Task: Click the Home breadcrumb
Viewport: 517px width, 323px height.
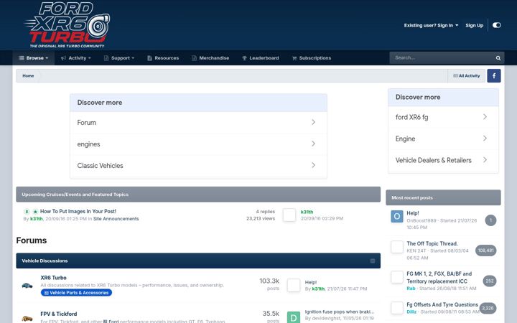Action: click(x=28, y=76)
